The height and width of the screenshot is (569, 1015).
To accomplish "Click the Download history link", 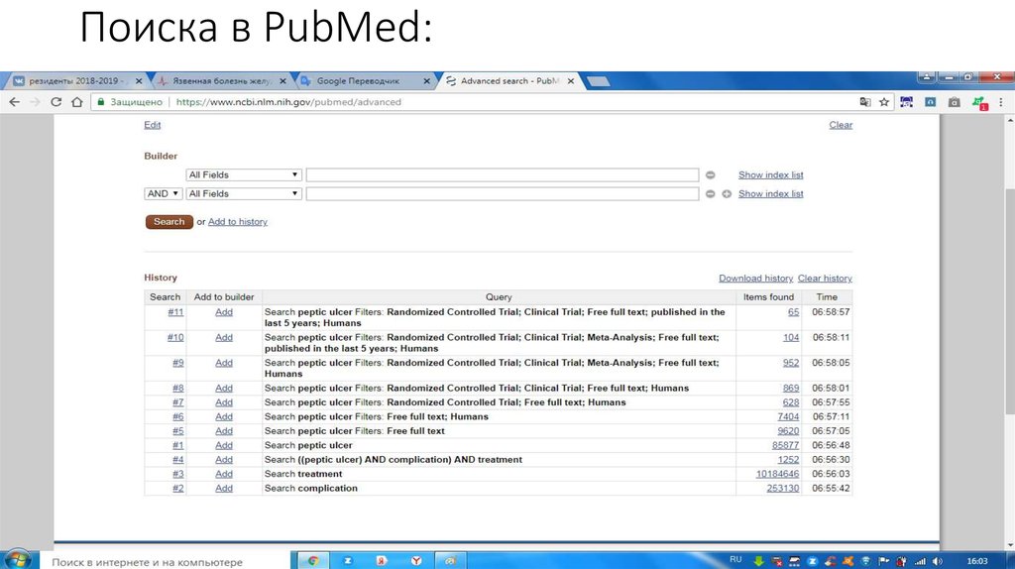I will pyautogui.click(x=755, y=279).
